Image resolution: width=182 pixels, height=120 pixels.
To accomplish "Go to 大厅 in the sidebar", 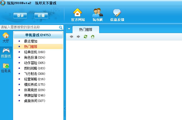I will coord(6,38).
